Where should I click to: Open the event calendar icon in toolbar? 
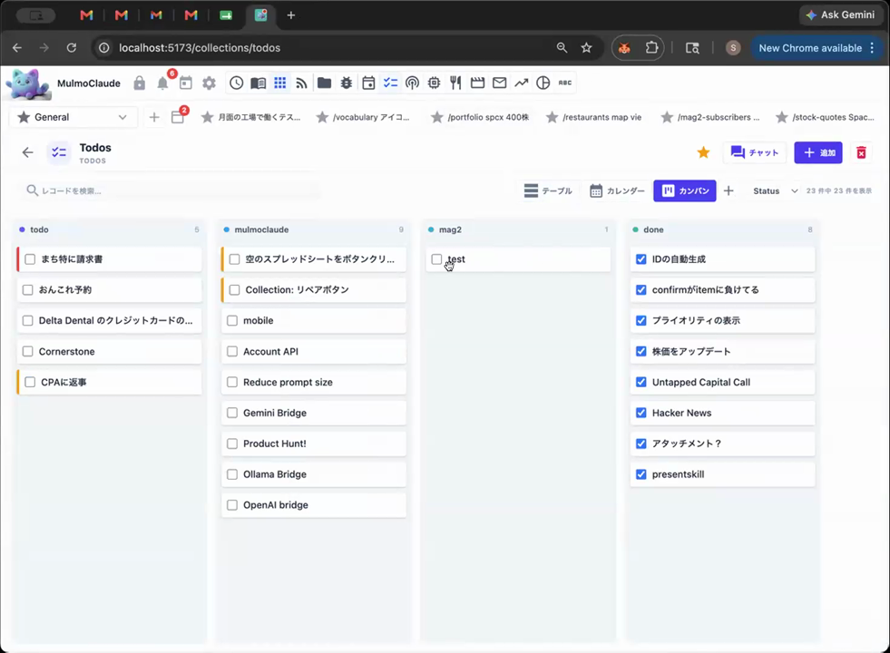coord(368,83)
